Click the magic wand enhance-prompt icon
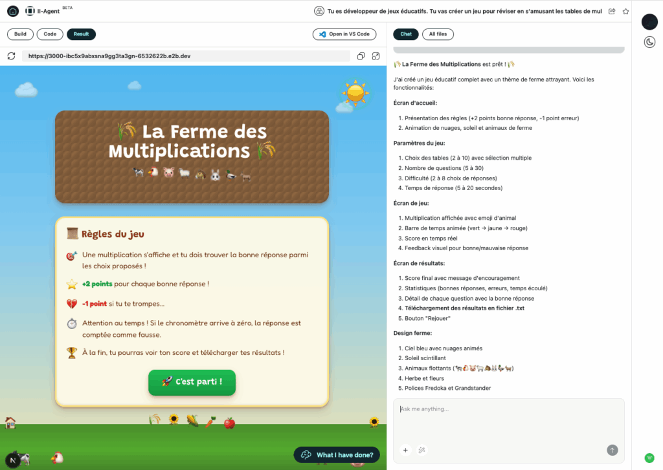 coord(421,450)
